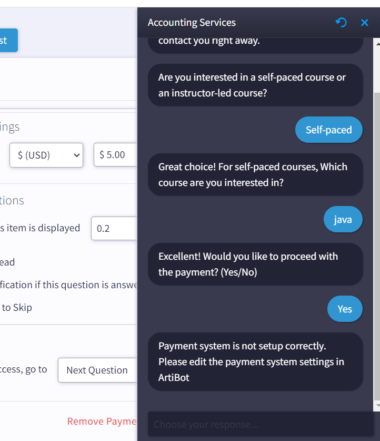The image size is (380, 441).
Task: Open the $ (USD) currency dropdown
Action: point(46,155)
